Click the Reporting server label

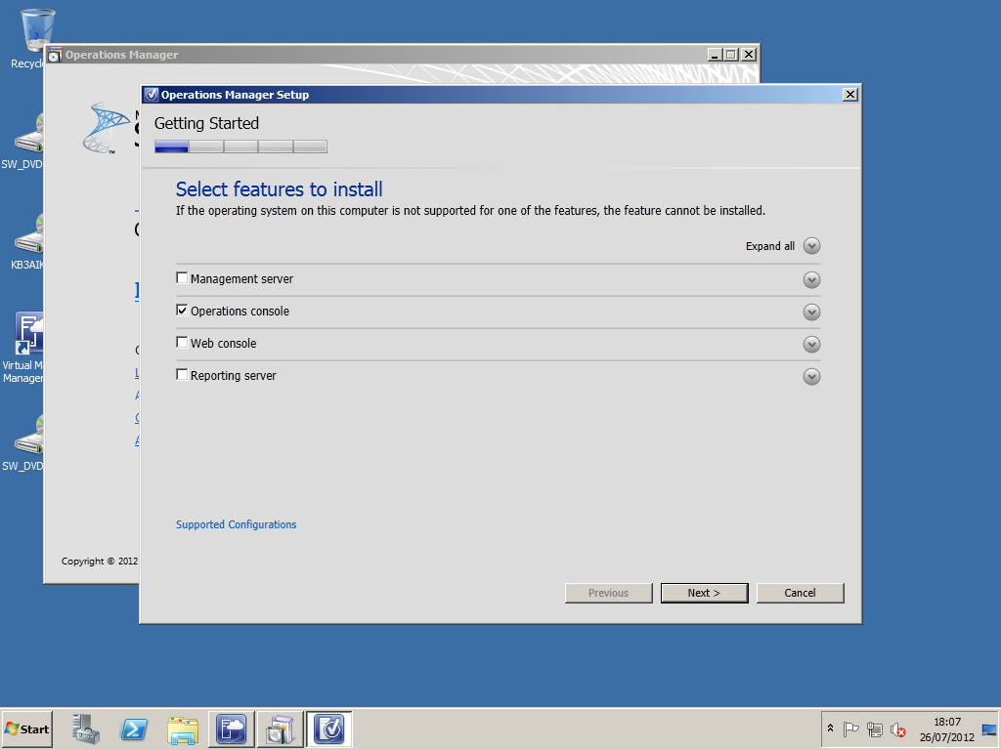click(233, 376)
